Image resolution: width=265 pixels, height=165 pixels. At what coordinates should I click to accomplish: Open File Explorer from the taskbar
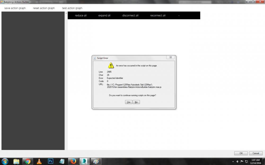pyautogui.click(x=16, y=161)
